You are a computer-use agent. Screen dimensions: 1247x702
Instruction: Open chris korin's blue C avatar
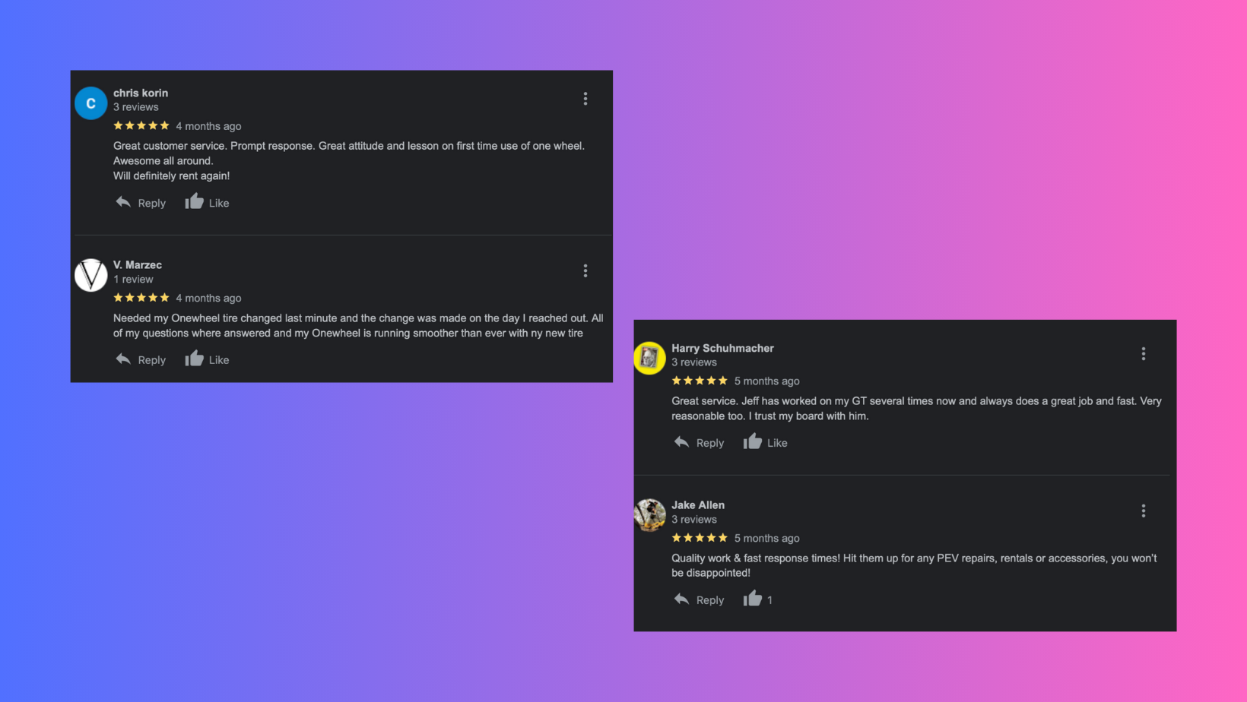click(x=90, y=103)
